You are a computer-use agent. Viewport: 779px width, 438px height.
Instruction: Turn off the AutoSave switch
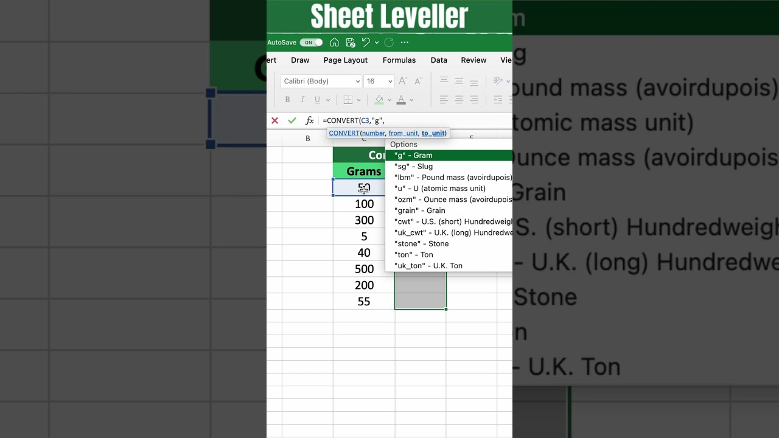click(x=311, y=43)
